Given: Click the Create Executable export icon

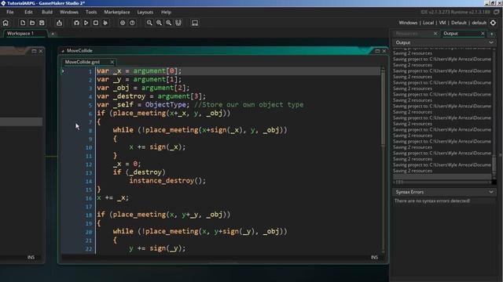Looking at the screenshot, I should point(59,23).
